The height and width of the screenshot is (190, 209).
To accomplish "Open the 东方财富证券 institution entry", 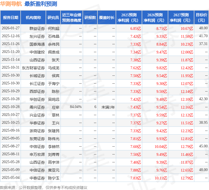I will [33, 68].
